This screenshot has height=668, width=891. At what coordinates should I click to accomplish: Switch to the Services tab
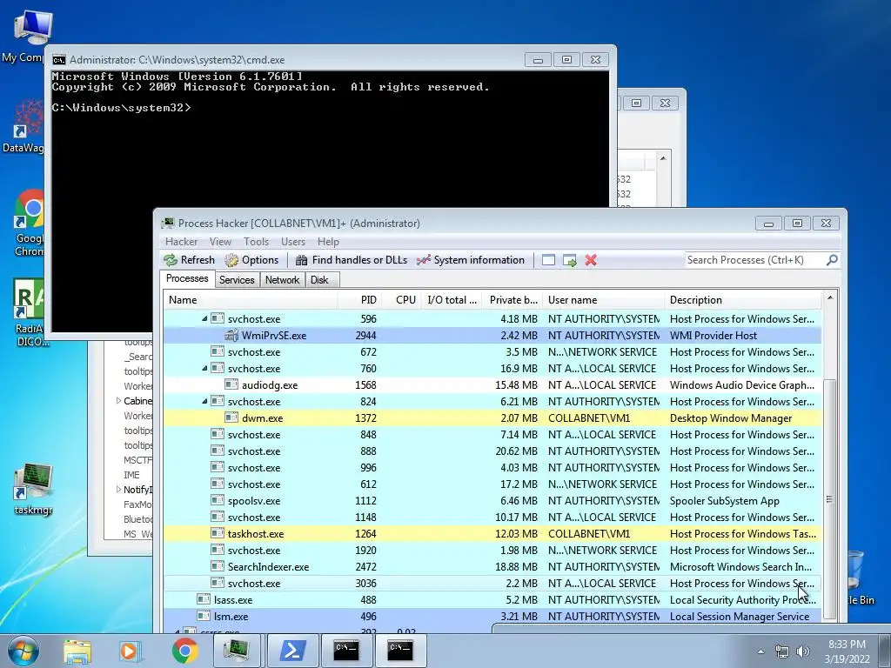coord(237,279)
